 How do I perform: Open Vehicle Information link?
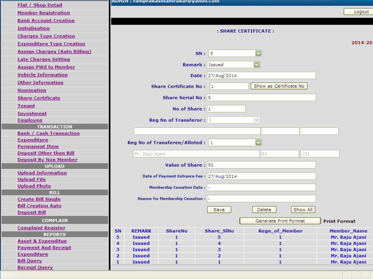click(x=42, y=75)
